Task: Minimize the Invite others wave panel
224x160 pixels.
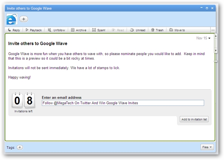Action: pos(202,8)
